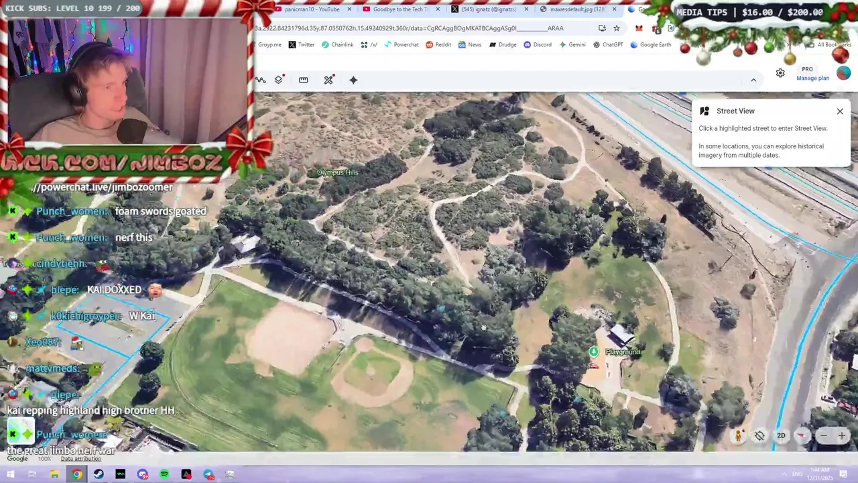Open the /x/ bookmark
Image resolution: width=858 pixels, height=483 pixels.
point(369,45)
